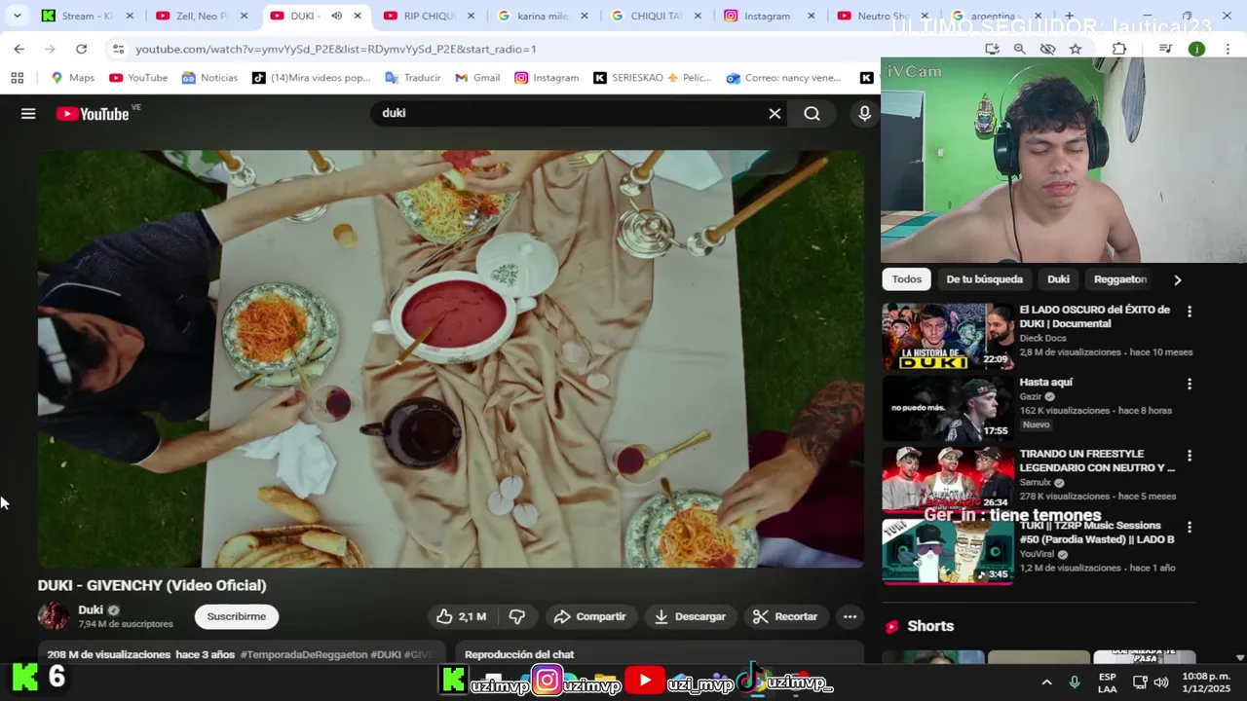Open the Recortar clip tool

[785, 616]
